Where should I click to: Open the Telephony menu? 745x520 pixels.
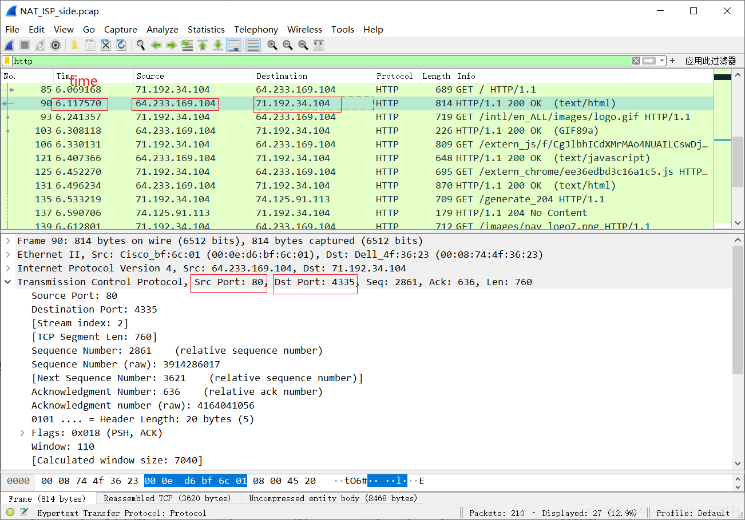[256, 29]
